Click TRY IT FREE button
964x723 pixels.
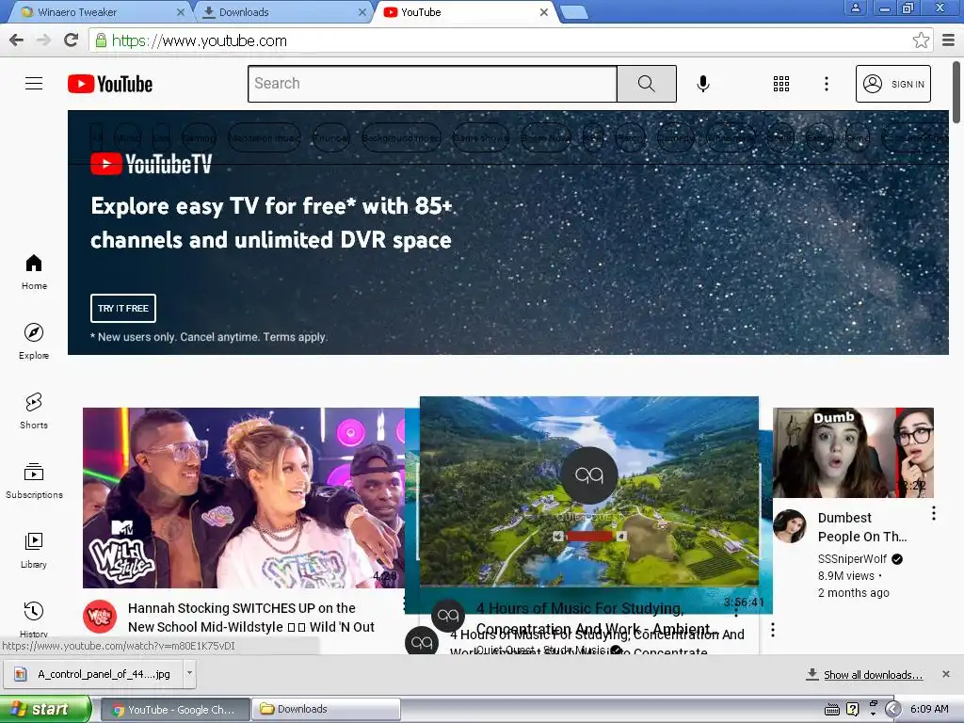[x=123, y=308]
